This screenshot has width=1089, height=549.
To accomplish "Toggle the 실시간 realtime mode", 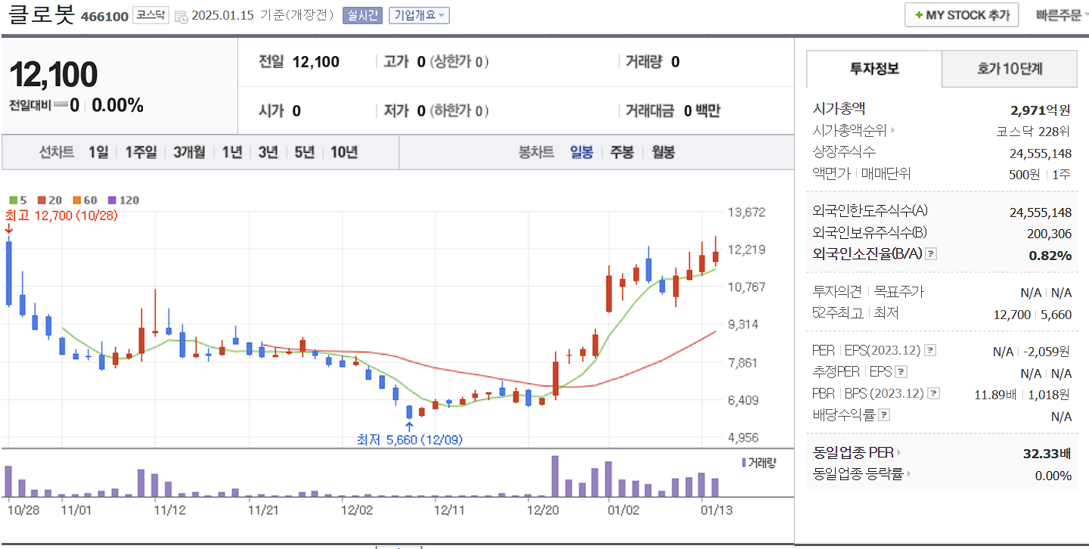I will (365, 14).
